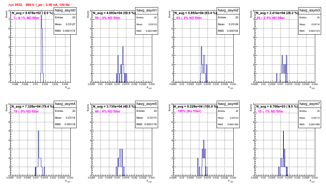Click the Events y-axis title of havg_asym0 plot
The image size is (326, 187).
click(x=6, y=14)
